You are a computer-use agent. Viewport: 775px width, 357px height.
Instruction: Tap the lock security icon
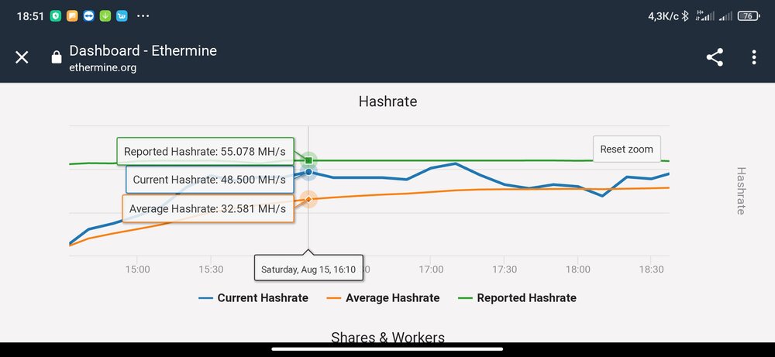pos(56,57)
